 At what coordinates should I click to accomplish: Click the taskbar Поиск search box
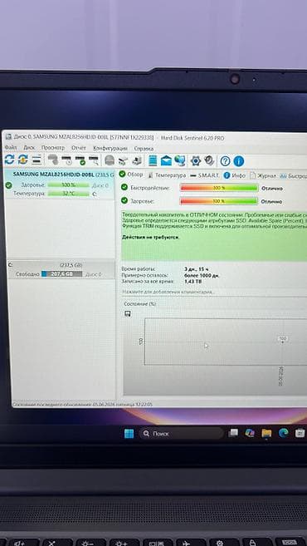(x=182, y=434)
